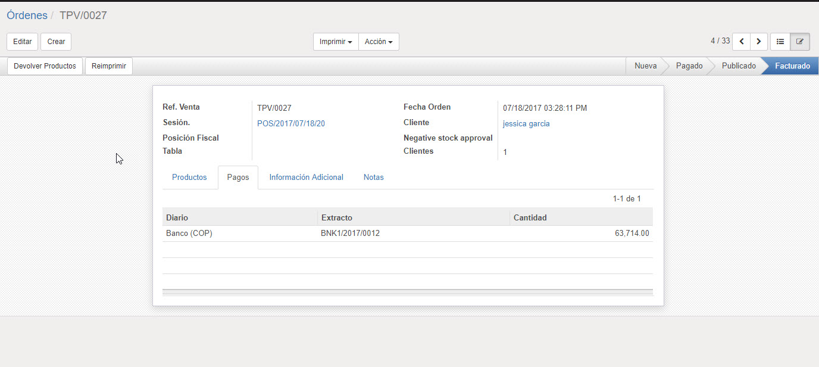The width and height of the screenshot is (819, 367).
Task: Hit the Reimprimir button
Action: pyautogui.click(x=109, y=66)
